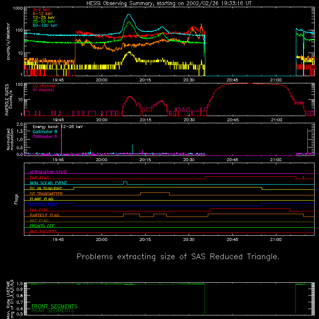Select the red 3-6 keV legend label

tap(41, 10)
